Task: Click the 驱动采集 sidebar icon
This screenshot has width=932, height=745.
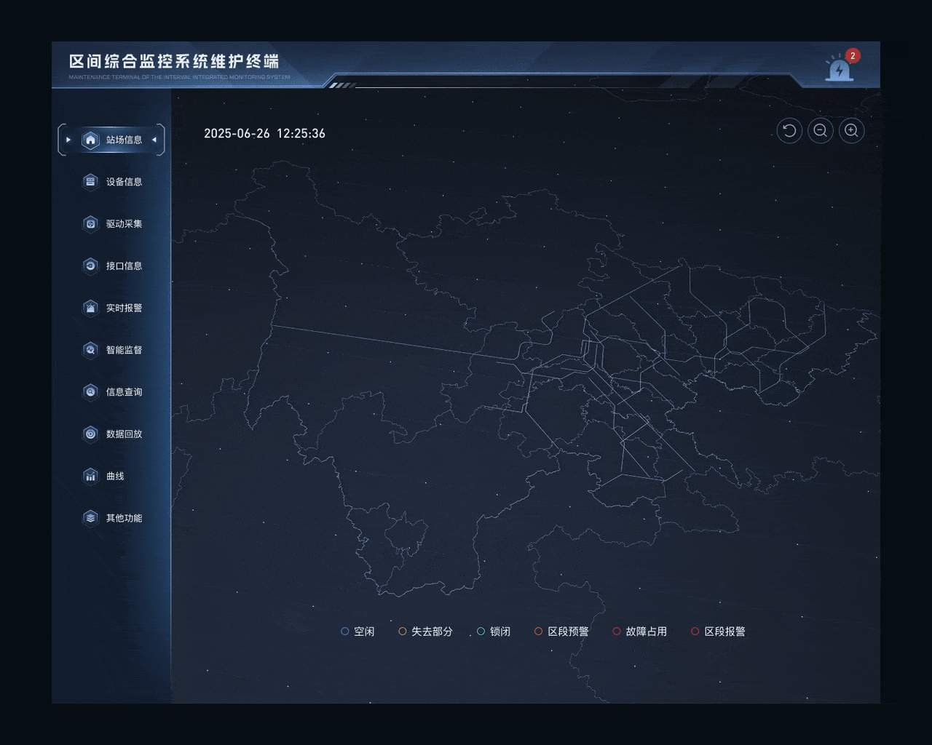Action: tap(90, 223)
